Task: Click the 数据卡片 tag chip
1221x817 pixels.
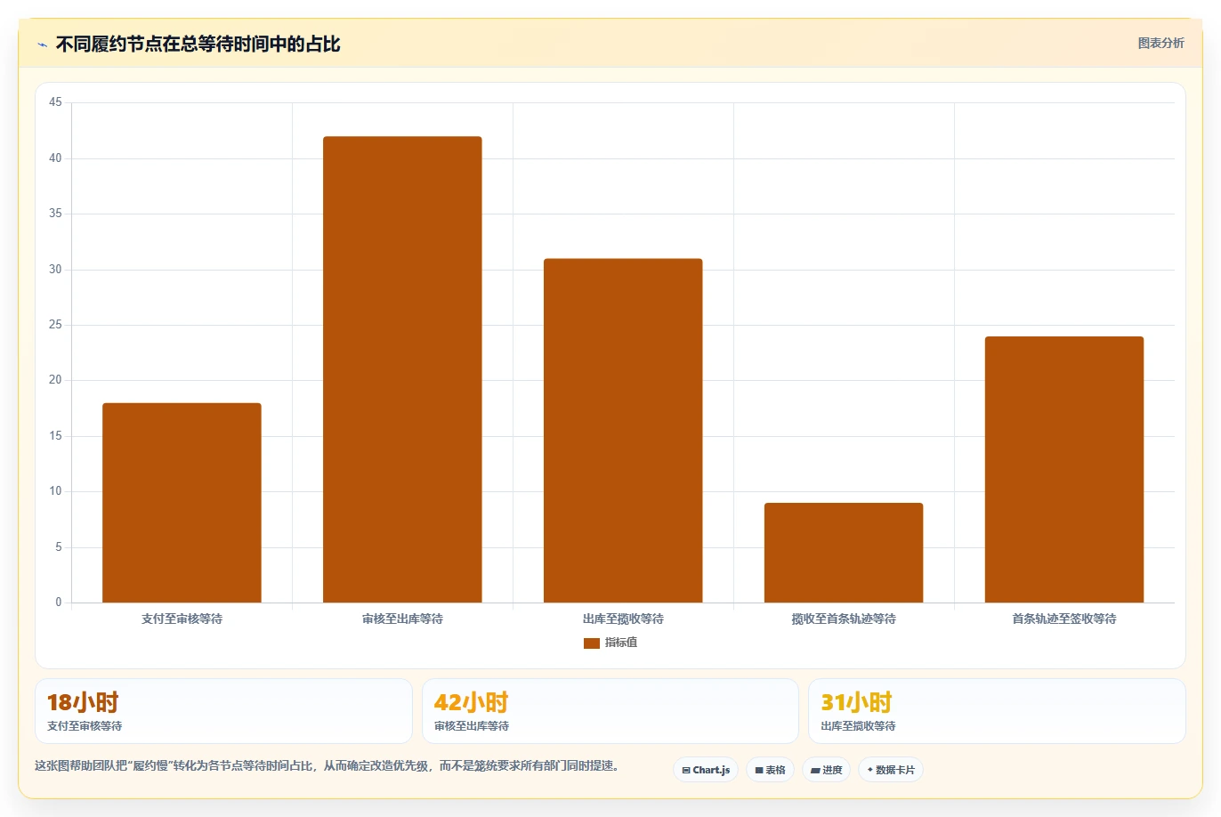Action: pyautogui.click(x=891, y=770)
